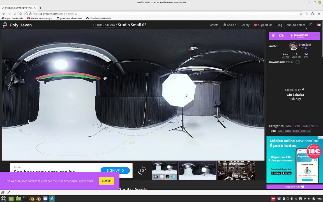Select the highlighted studio panorama thumbnail
Screen dimensions: 323x202
(x=198, y=171)
